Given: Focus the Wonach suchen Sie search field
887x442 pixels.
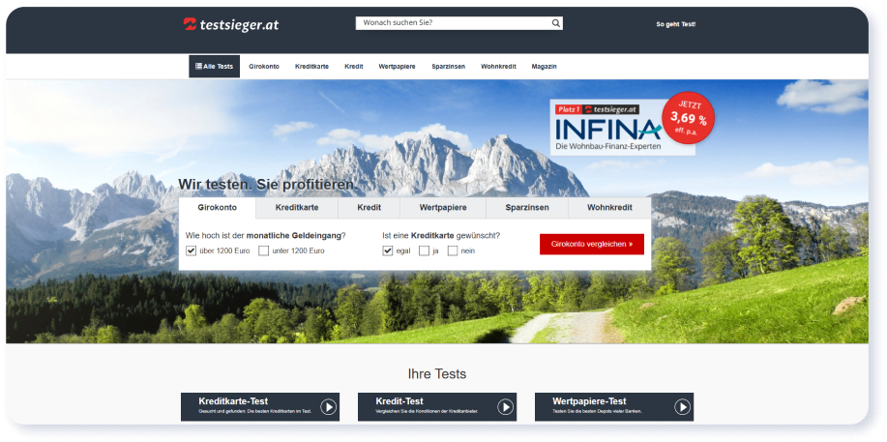Looking at the screenshot, I should pyautogui.click(x=450, y=23).
